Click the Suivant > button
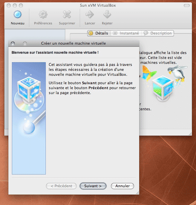 (x=93, y=186)
